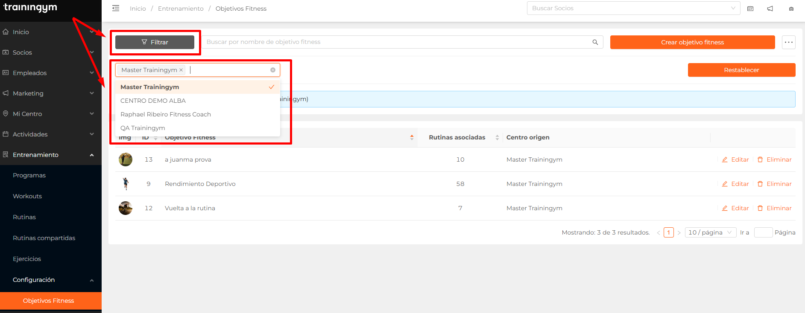The image size is (805, 313).
Task: Select QA Trainingym option
Action: tap(198, 128)
